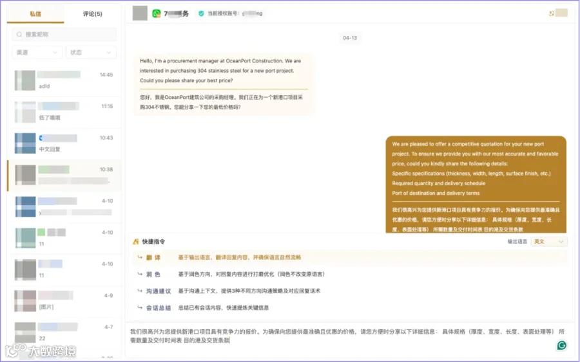
Task: Switch to the 评论(5) tab
Action: [92, 14]
